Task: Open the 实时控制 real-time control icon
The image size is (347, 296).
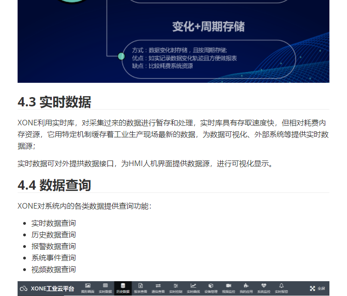Action: pos(176,286)
